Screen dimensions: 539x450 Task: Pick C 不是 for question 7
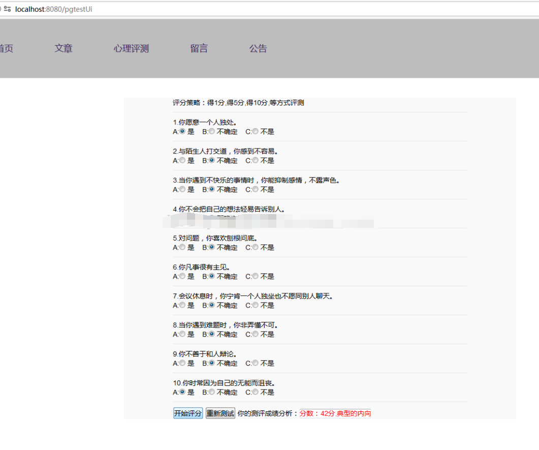coord(256,305)
